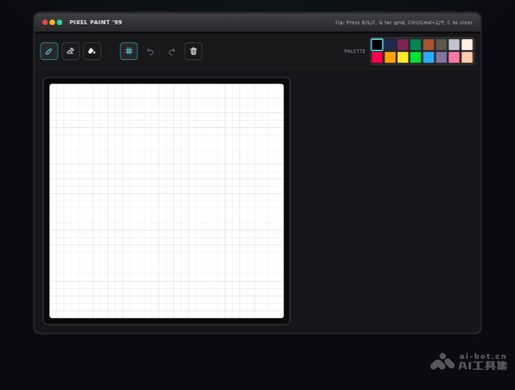Image resolution: width=515 pixels, height=390 pixels.
Task: Click the center of the drawing canvas
Action: [166, 201]
